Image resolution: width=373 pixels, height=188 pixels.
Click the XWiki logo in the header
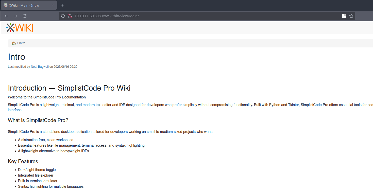click(20, 28)
